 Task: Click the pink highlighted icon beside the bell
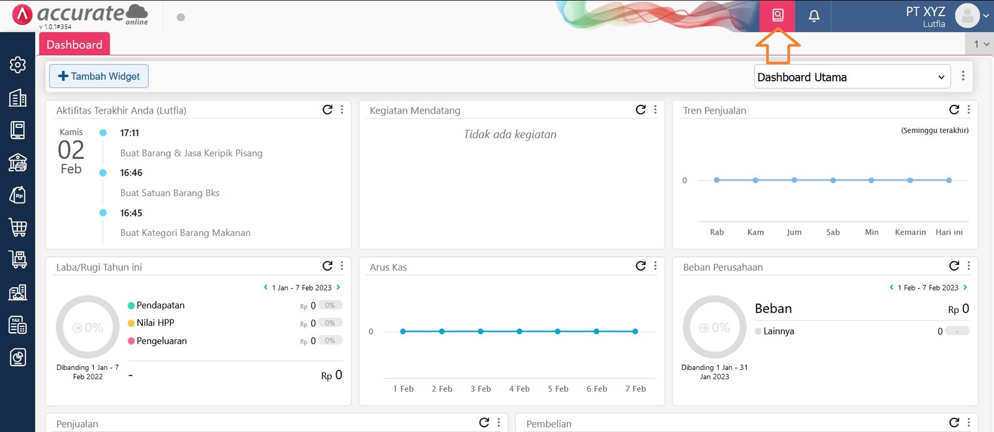(777, 16)
